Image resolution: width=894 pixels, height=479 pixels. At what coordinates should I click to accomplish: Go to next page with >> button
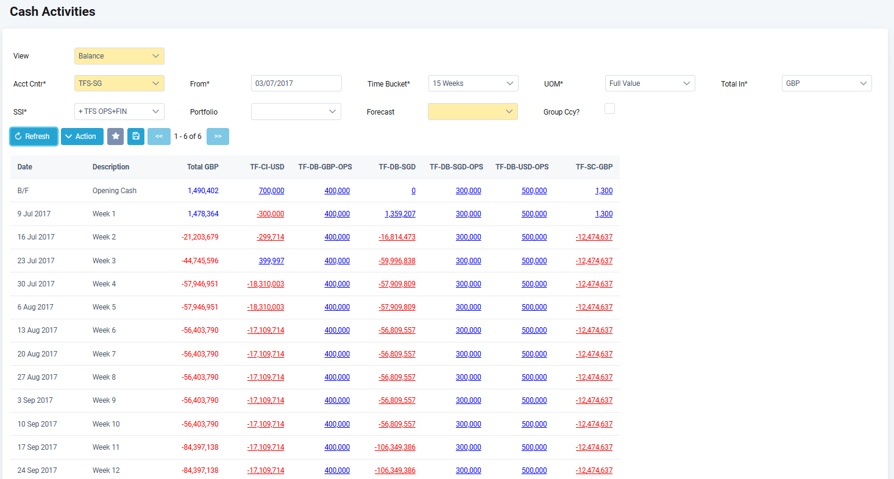click(x=218, y=137)
